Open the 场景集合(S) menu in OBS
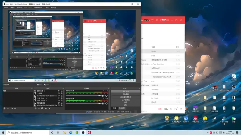Image resolution: width=241 pixels, height=135 pixels. tap(38, 7)
